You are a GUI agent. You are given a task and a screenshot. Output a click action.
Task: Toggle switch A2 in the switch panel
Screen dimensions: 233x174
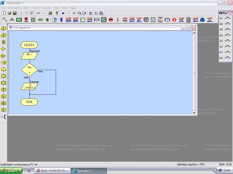click(x=227, y=46)
